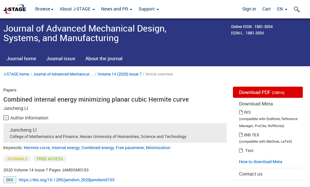This screenshot has width=310, height=187.
Task: Open the About the journal tab
Action: point(104,59)
